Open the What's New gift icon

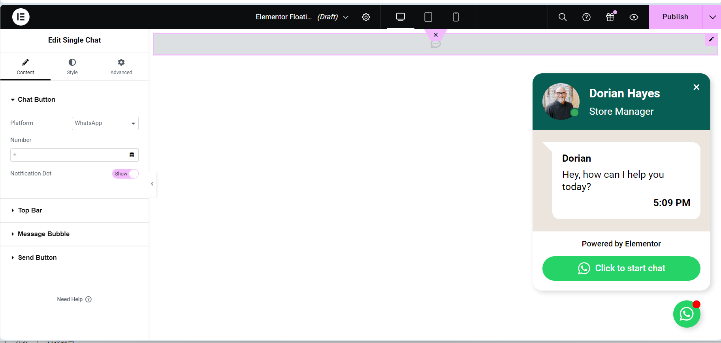[610, 17]
